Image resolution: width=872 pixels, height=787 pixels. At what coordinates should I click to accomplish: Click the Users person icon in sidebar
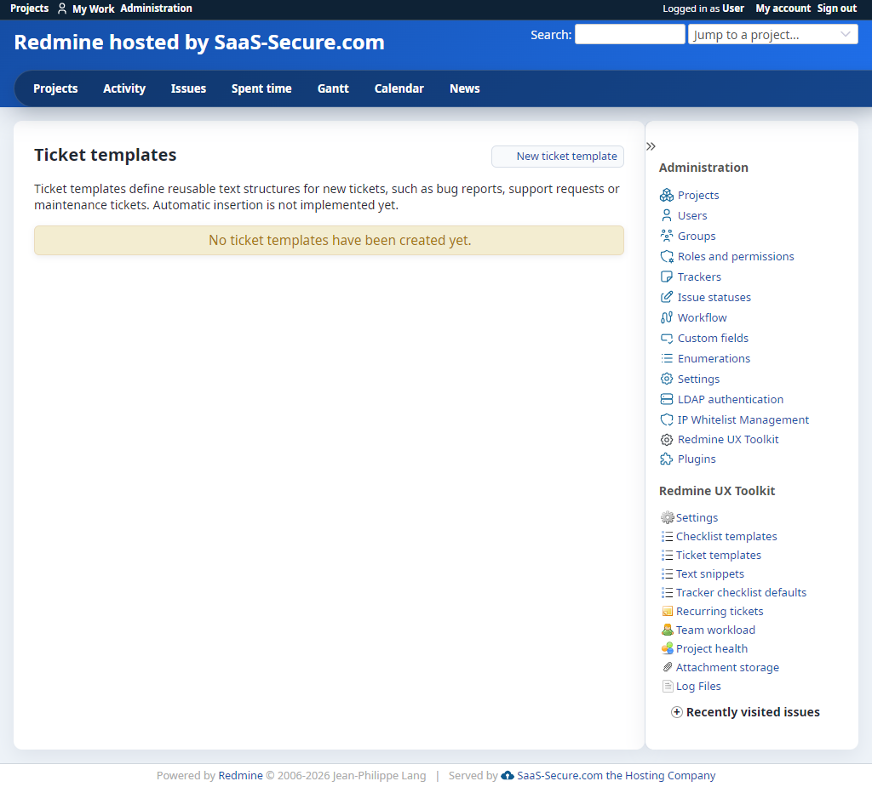click(x=666, y=215)
